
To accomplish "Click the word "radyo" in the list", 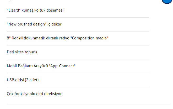I will coord(66,38).
